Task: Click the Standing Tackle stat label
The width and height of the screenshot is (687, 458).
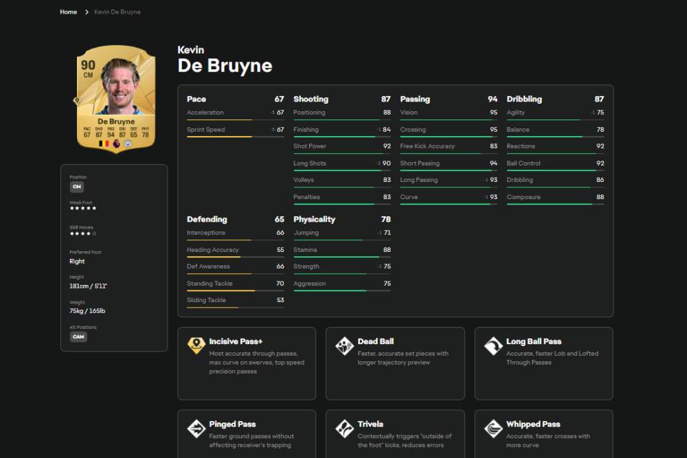Action: (210, 284)
